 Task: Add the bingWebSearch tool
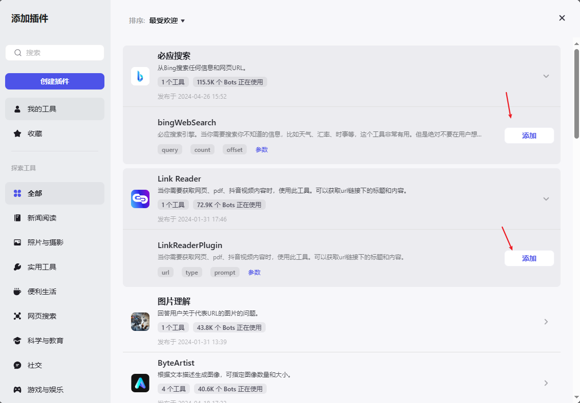point(529,136)
